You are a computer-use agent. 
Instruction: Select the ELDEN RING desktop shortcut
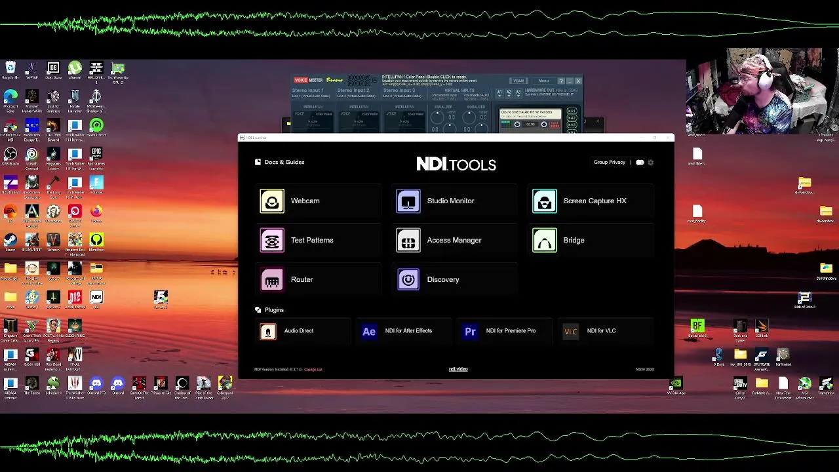[x=75, y=328]
